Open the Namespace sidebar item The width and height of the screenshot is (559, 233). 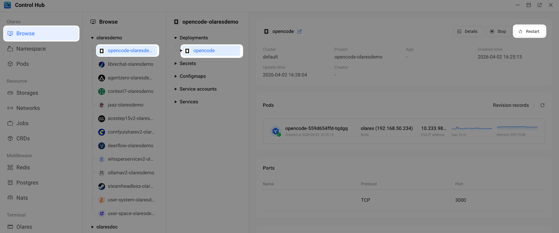point(31,49)
